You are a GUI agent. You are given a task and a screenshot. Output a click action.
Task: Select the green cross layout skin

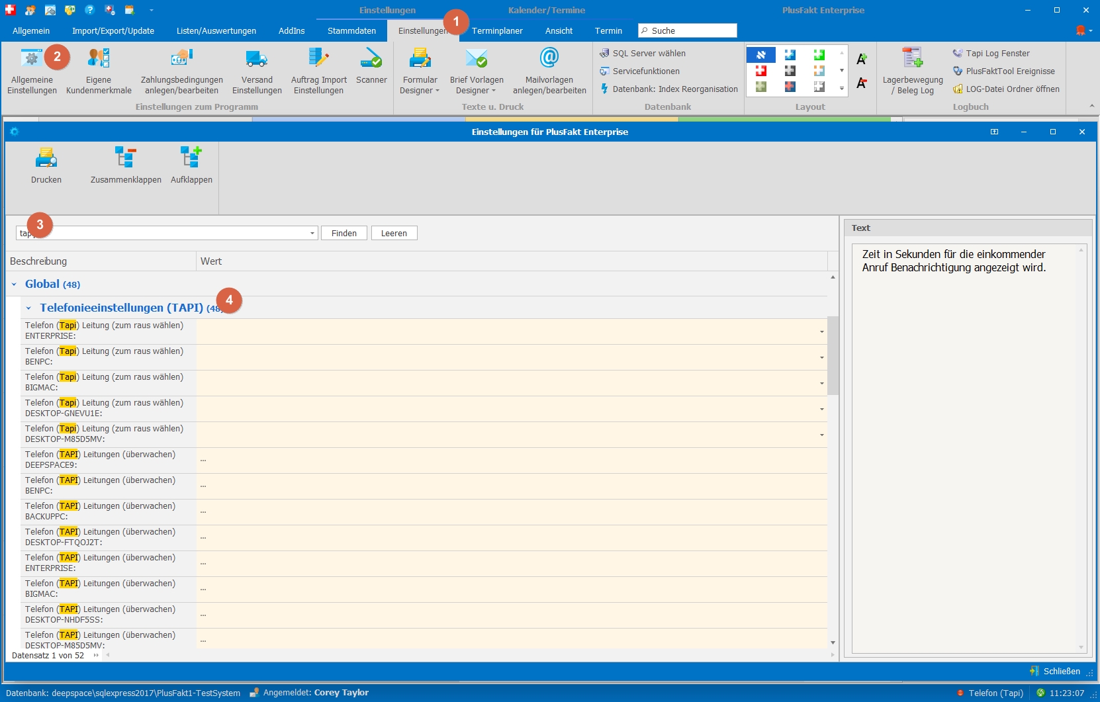[x=819, y=55]
